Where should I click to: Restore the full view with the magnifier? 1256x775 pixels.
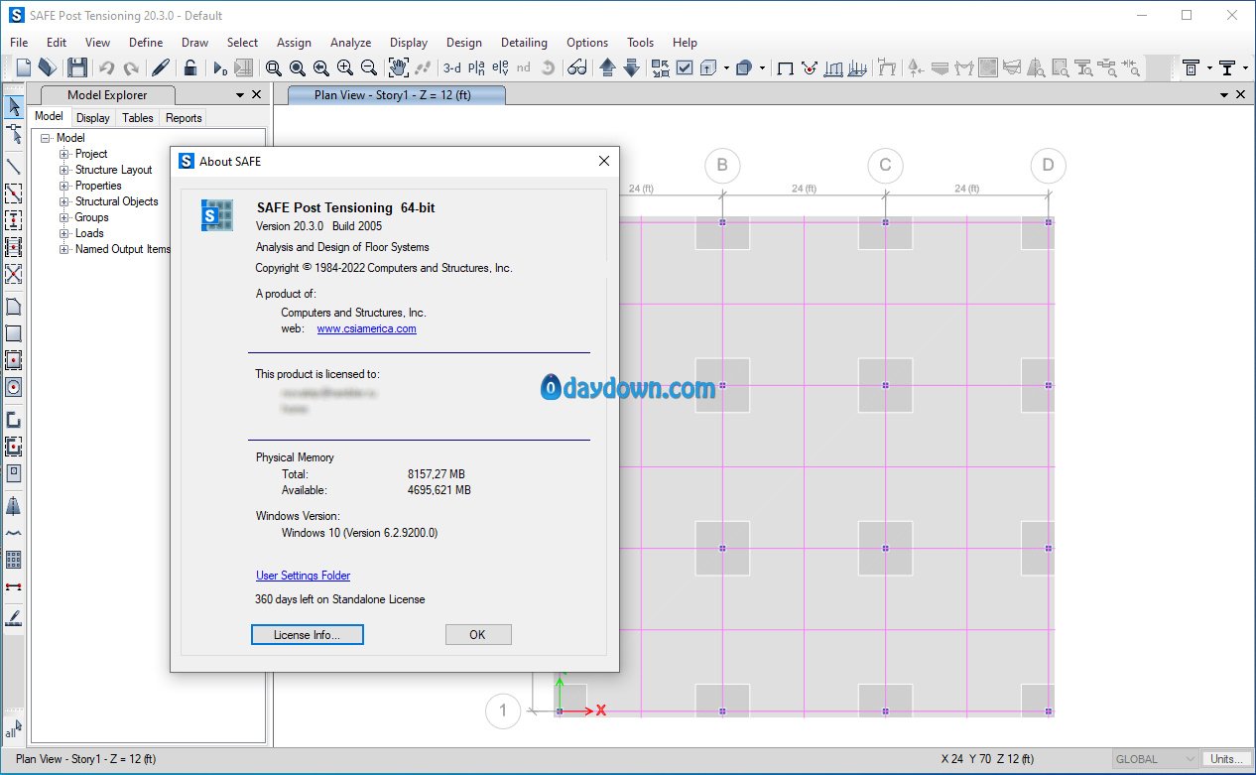coord(297,67)
